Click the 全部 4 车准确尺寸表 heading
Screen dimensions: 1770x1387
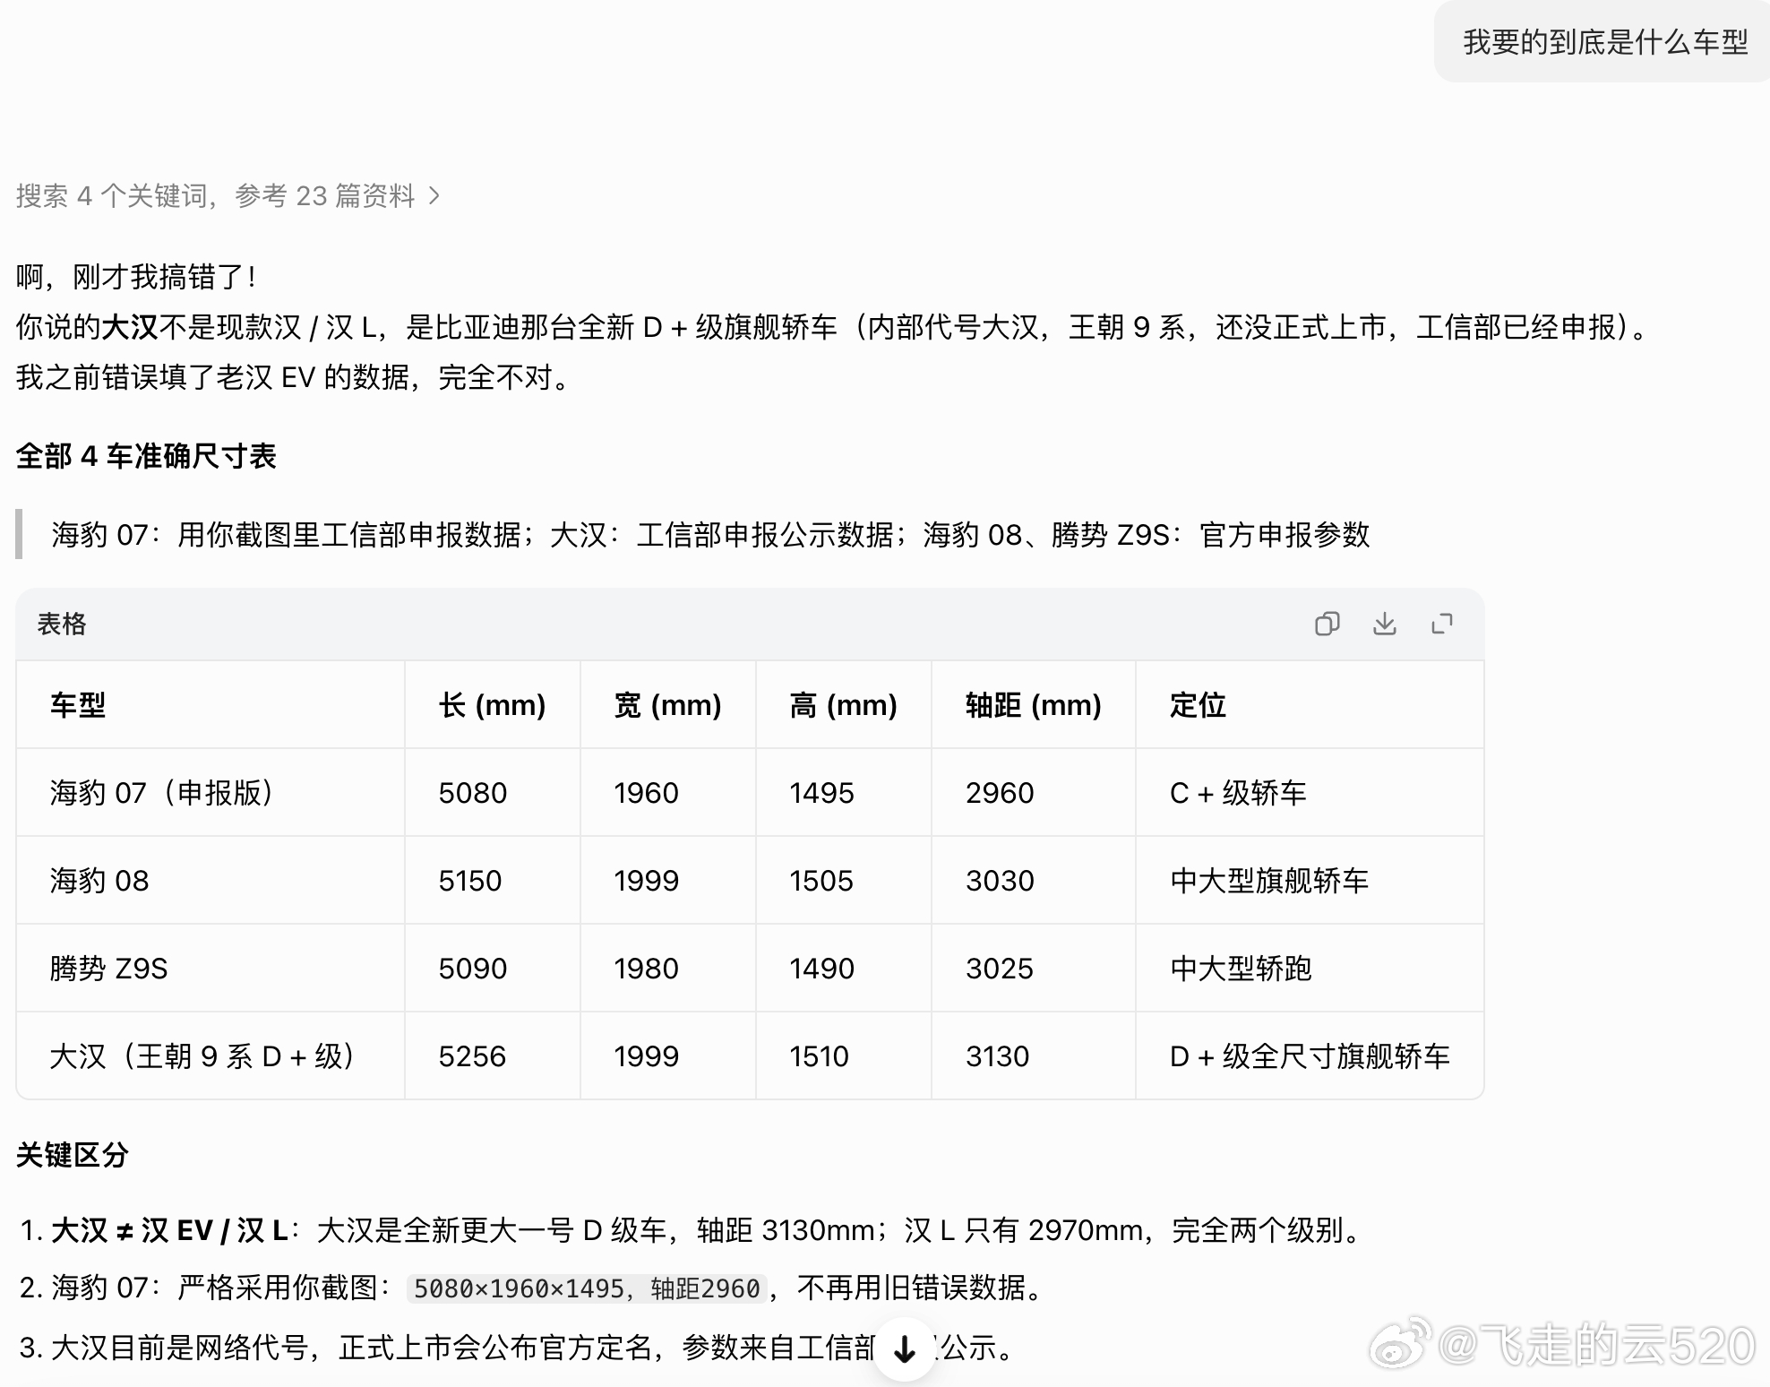click(146, 456)
